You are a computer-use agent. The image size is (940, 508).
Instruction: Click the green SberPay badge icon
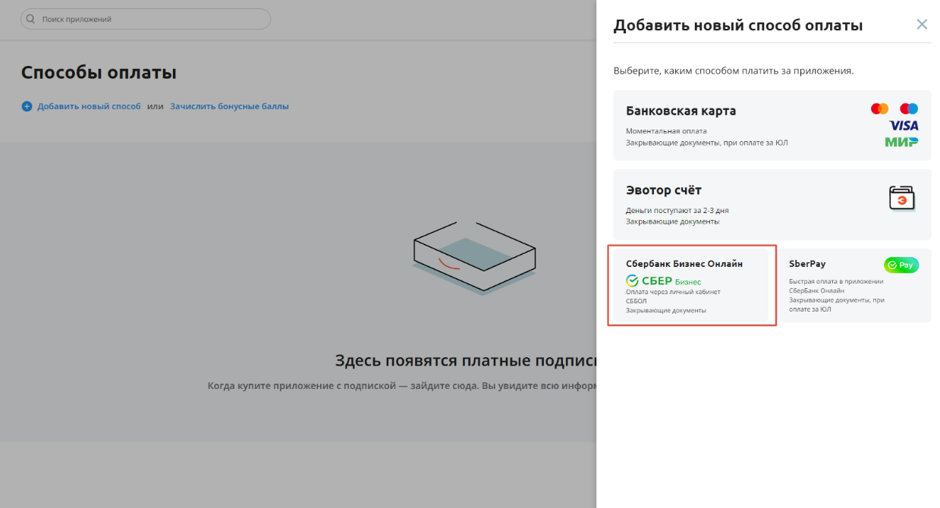(x=901, y=265)
